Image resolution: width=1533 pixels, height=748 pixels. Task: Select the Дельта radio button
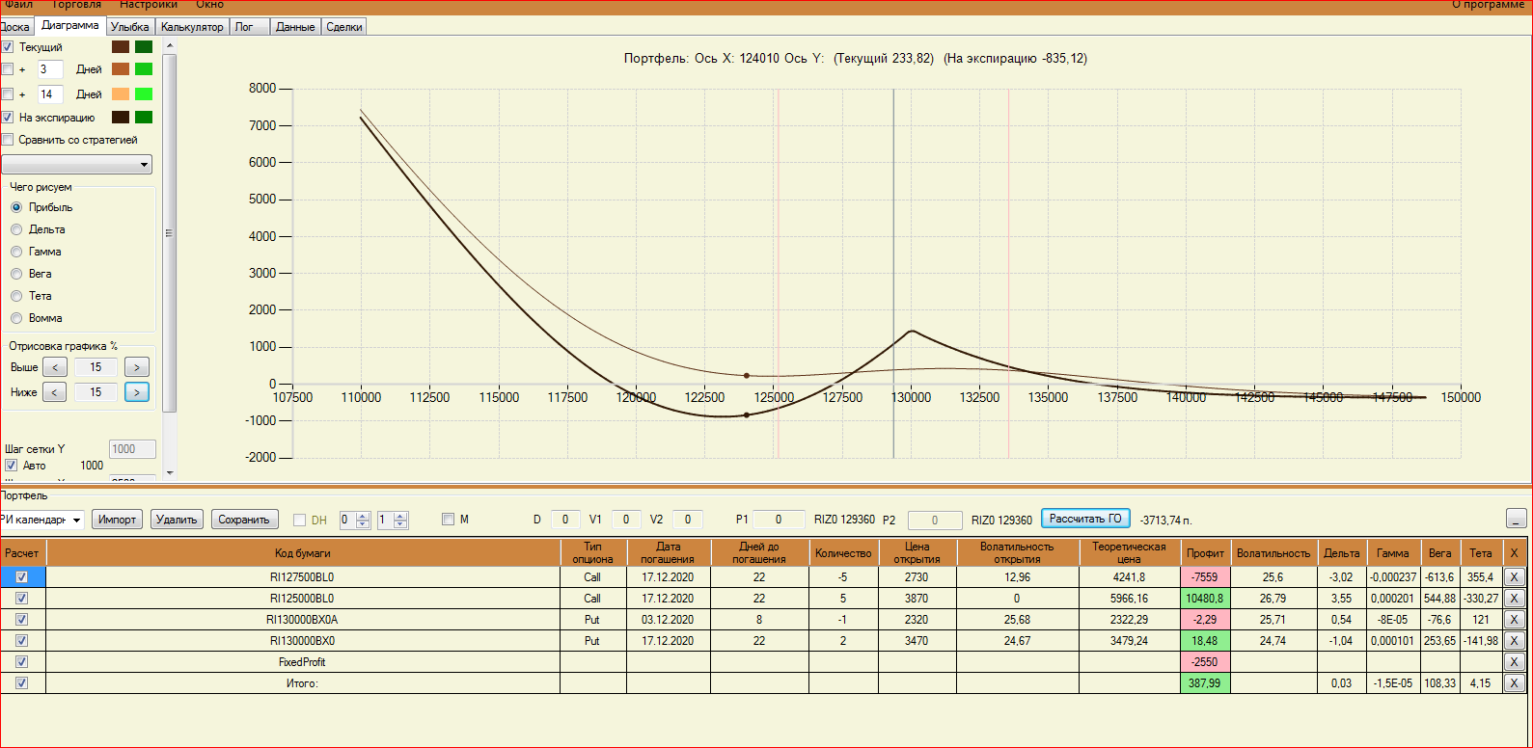[16, 229]
